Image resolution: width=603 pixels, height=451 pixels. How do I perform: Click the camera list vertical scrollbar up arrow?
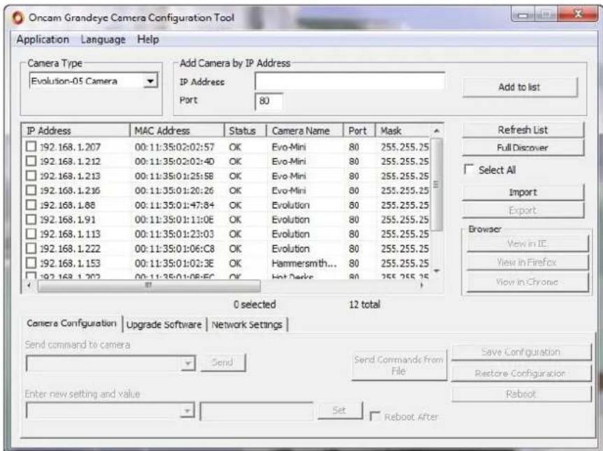(437, 131)
